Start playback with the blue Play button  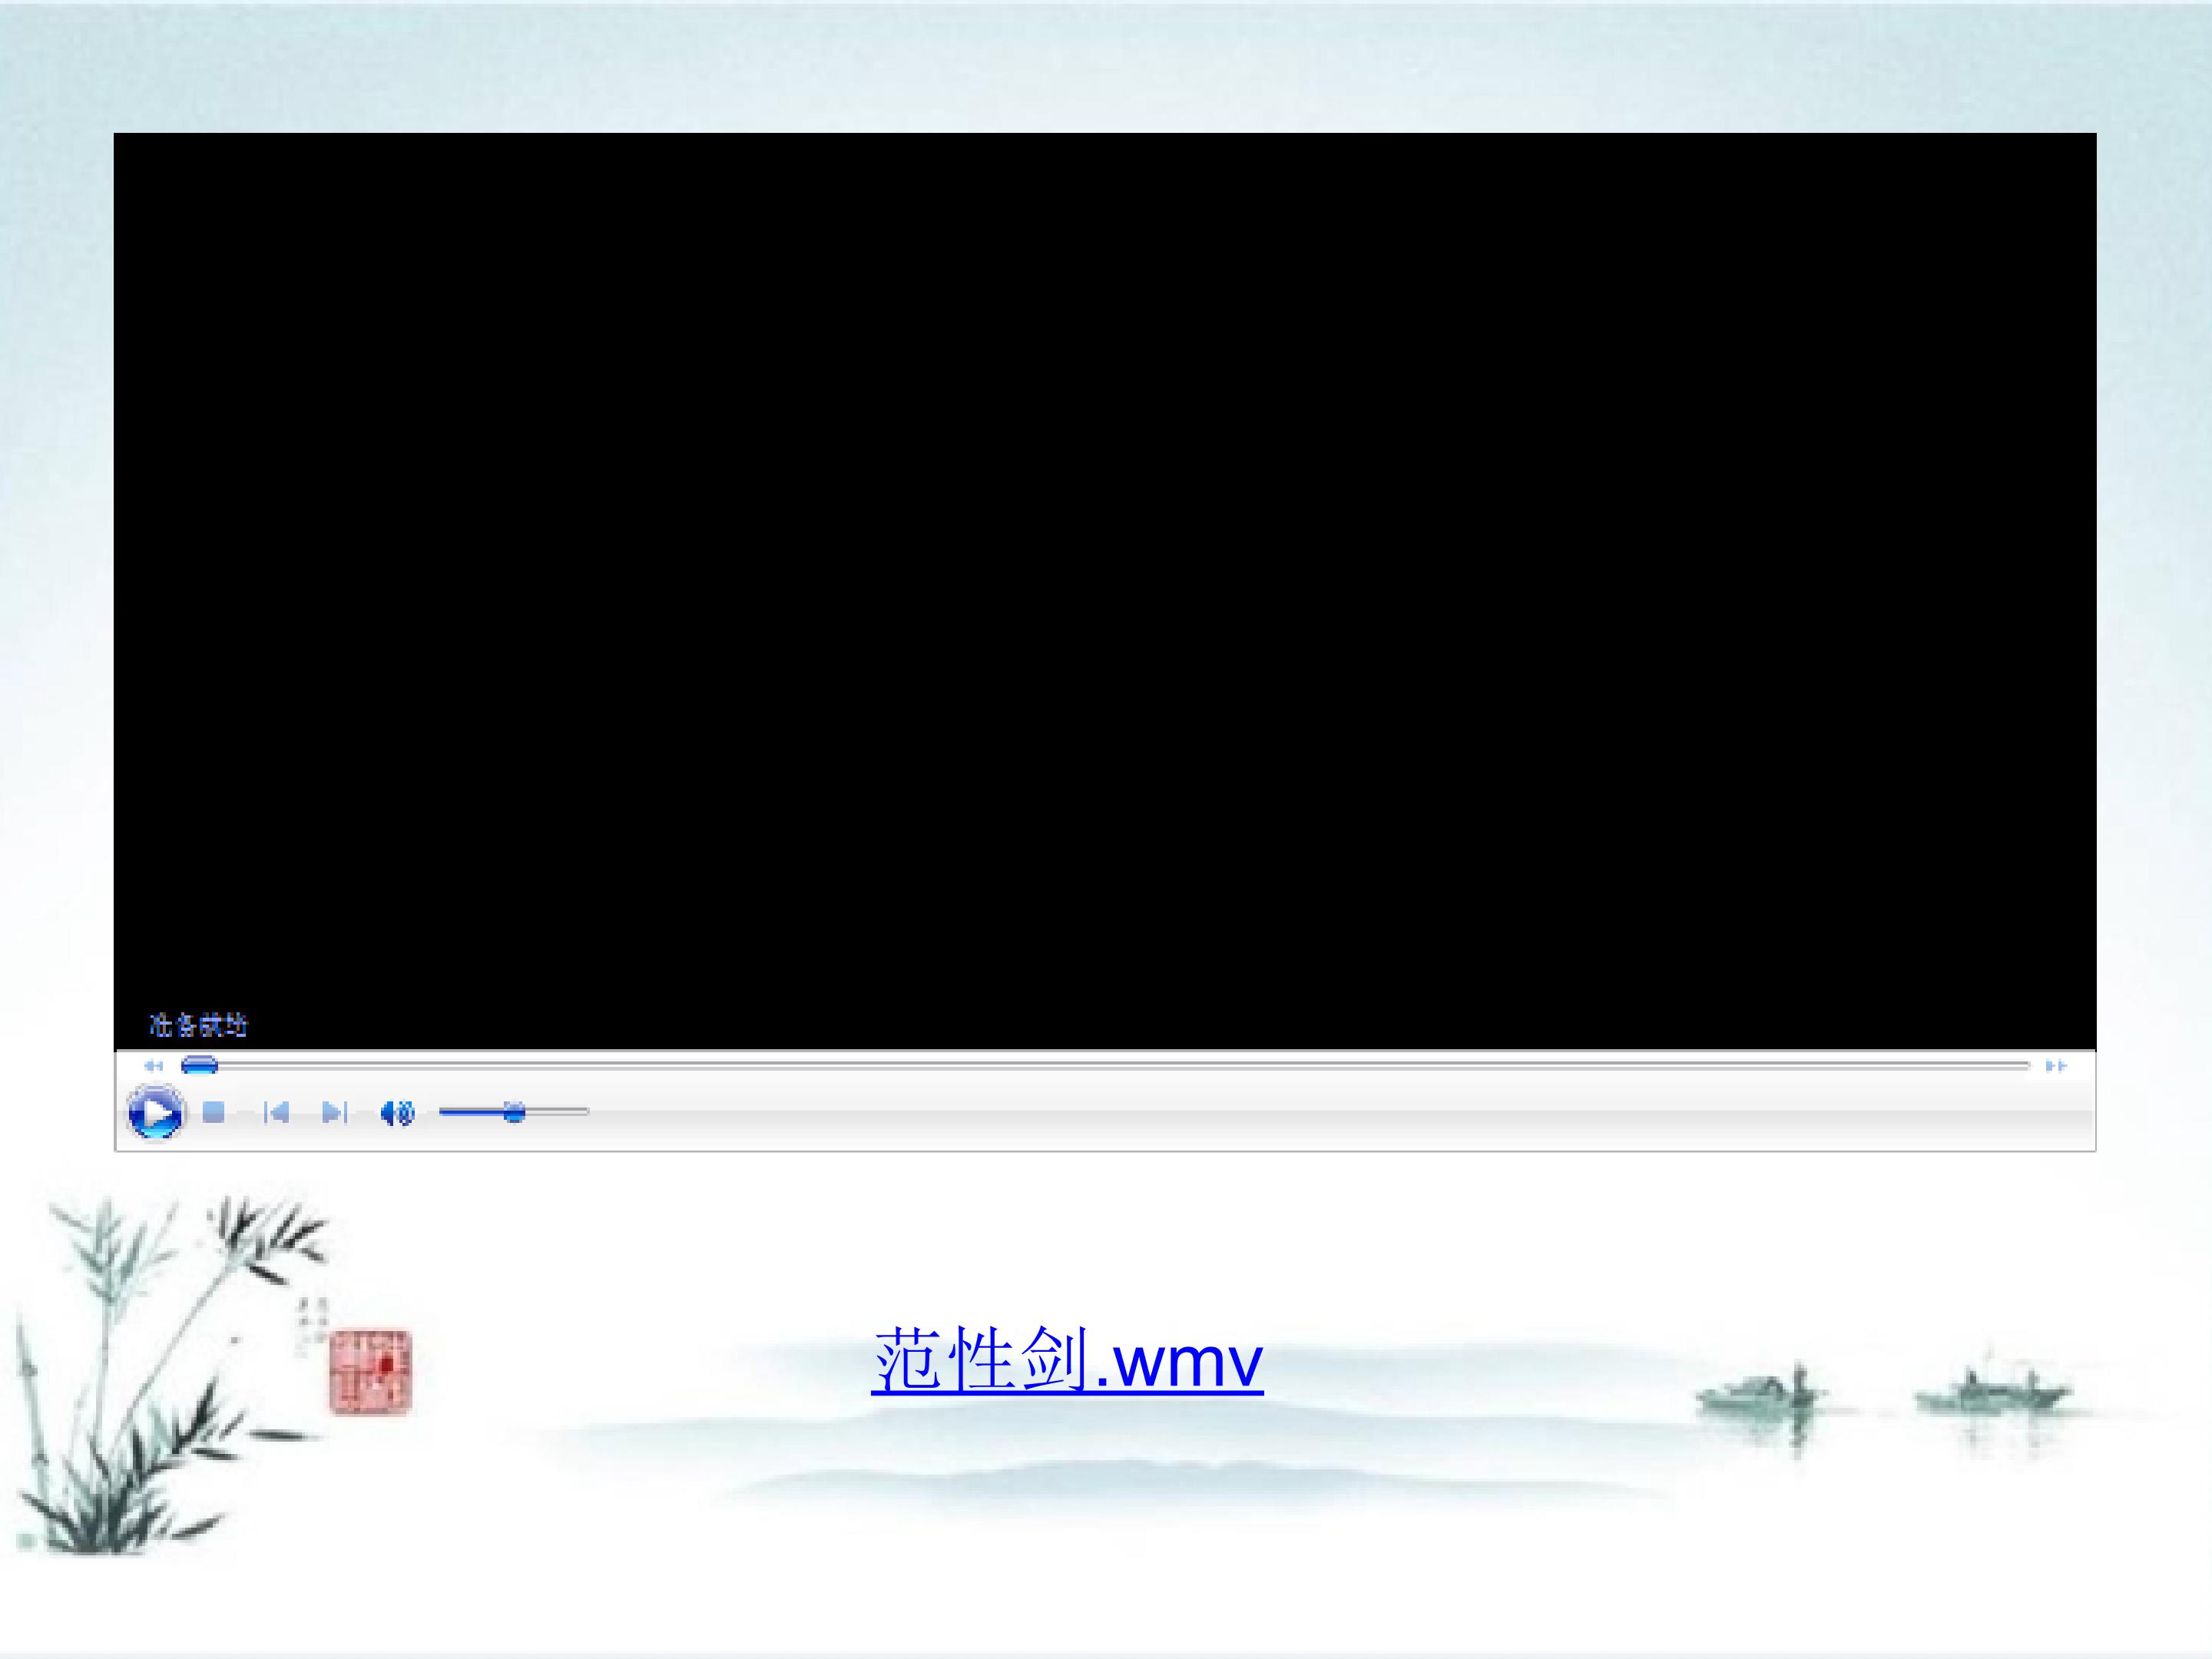click(155, 1112)
